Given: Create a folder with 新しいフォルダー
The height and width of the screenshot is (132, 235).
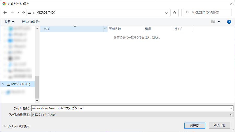Looking at the screenshot, I should click(x=31, y=22).
